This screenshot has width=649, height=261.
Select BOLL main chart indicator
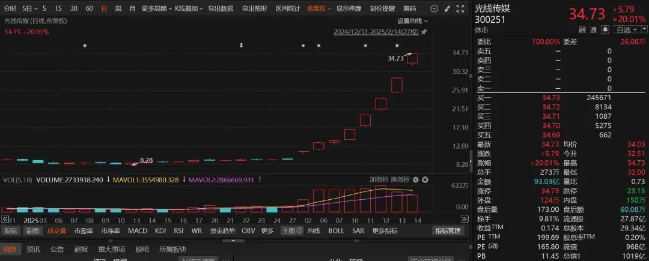click(x=336, y=231)
